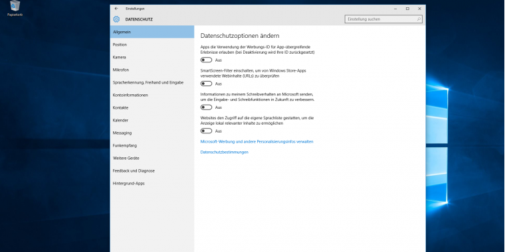Open the Hintergrund-Apps category
505x252 pixels.
(x=152, y=184)
